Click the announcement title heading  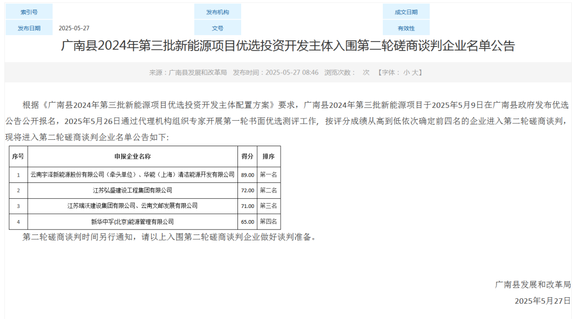[288, 46]
